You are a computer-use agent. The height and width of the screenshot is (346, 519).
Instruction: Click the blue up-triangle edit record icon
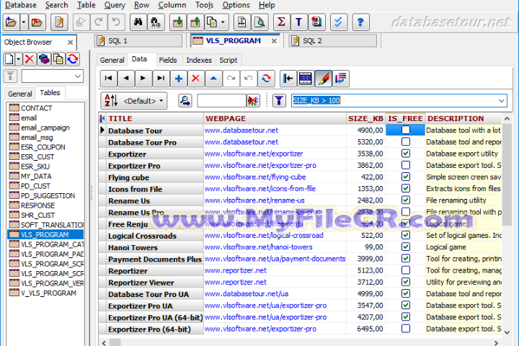click(x=213, y=79)
